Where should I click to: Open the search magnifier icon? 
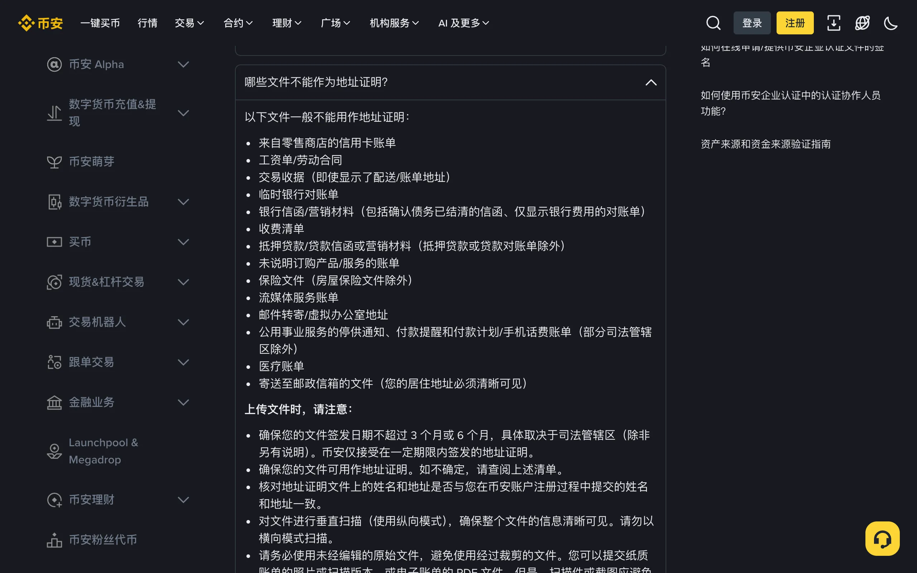(x=713, y=23)
